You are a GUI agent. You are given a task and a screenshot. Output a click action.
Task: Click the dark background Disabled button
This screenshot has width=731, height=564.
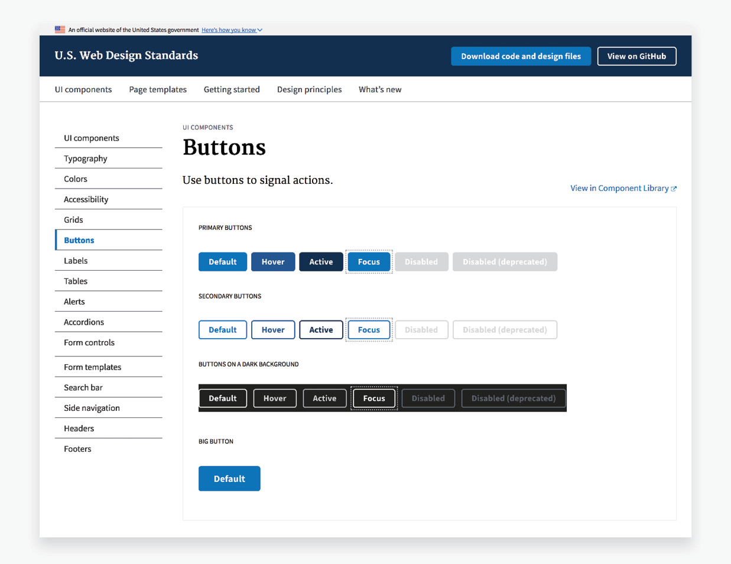pyautogui.click(x=428, y=398)
